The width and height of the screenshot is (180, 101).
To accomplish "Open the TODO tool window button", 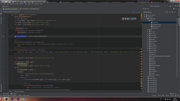I will click(6, 94).
